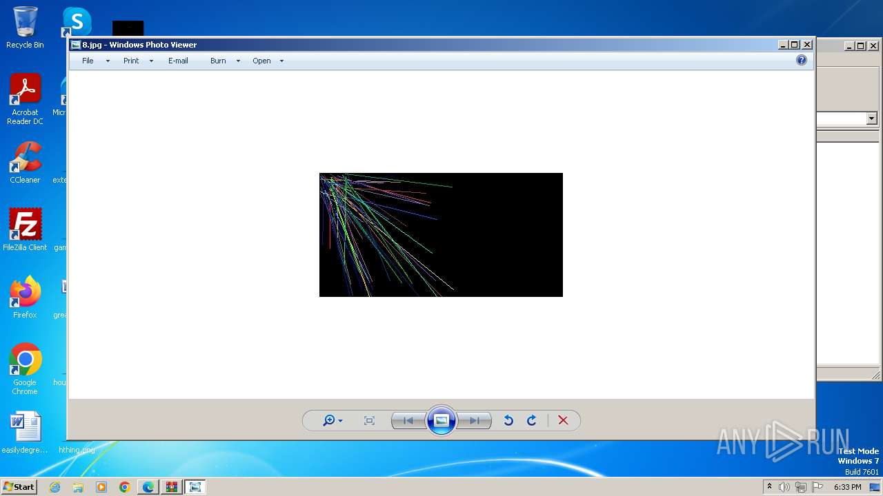Launch Firefox from the desktop
Image resolution: width=883 pixels, height=496 pixels.
point(25,297)
